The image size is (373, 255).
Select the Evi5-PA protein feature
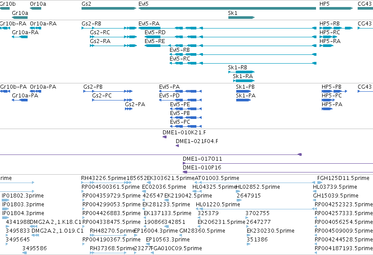click(x=180, y=91)
